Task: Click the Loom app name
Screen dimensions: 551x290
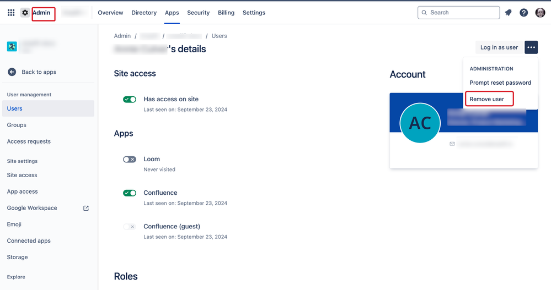Action: (152, 159)
